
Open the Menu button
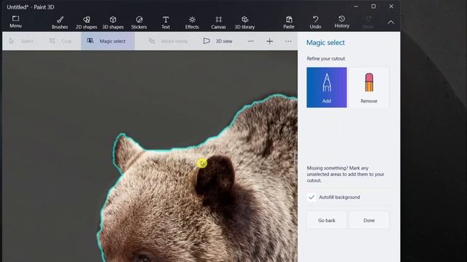pyautogui.click(x=15, y=22)
